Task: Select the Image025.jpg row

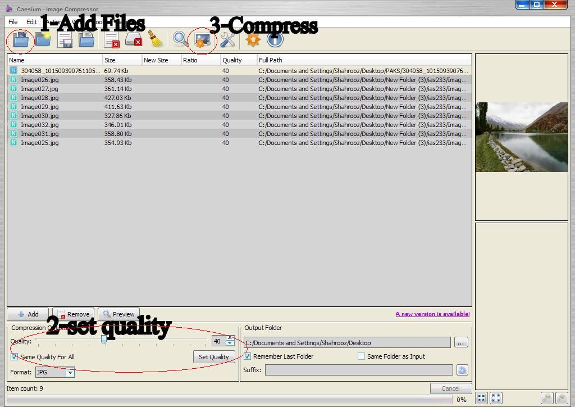Action: coord(239,143)
